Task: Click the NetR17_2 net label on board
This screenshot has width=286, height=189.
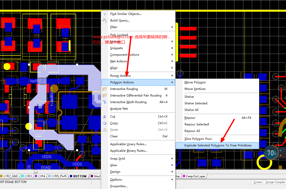Action: pyautogui.click(x=38, y=81)
